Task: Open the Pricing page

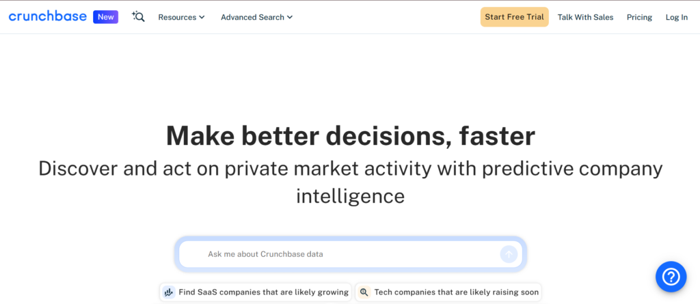Action: click(639, 17)
